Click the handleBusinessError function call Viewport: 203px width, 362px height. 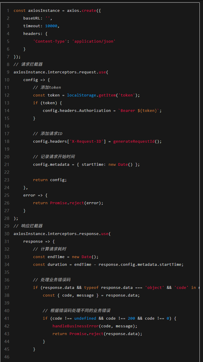click(x=75, y=326)
